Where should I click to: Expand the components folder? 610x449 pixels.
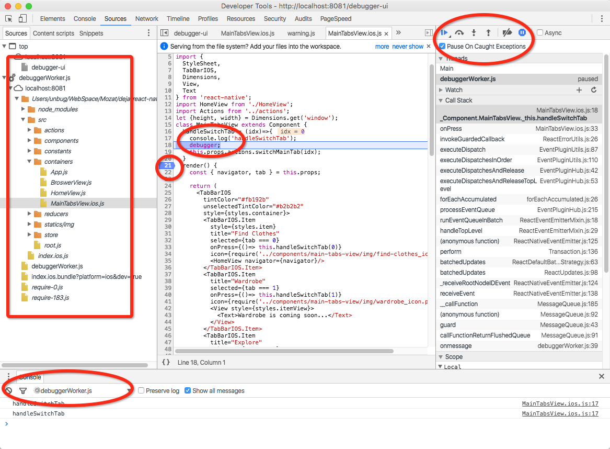29,141
